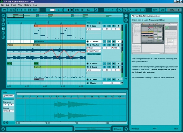The image size is (183, 133).
Task: Click the 1/2 grid width button
Action: point(88,23)
